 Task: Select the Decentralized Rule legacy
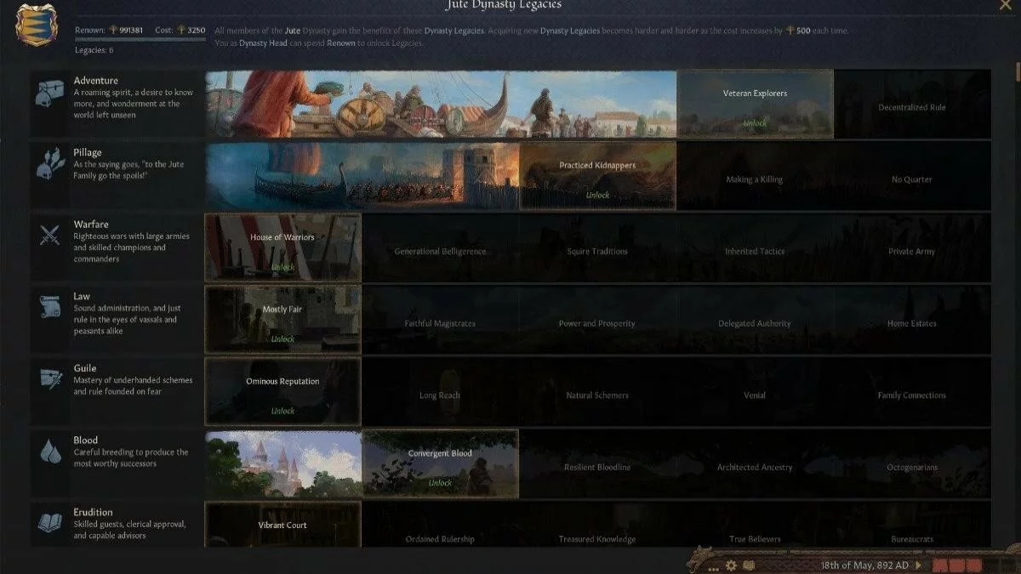click(912, 104)
